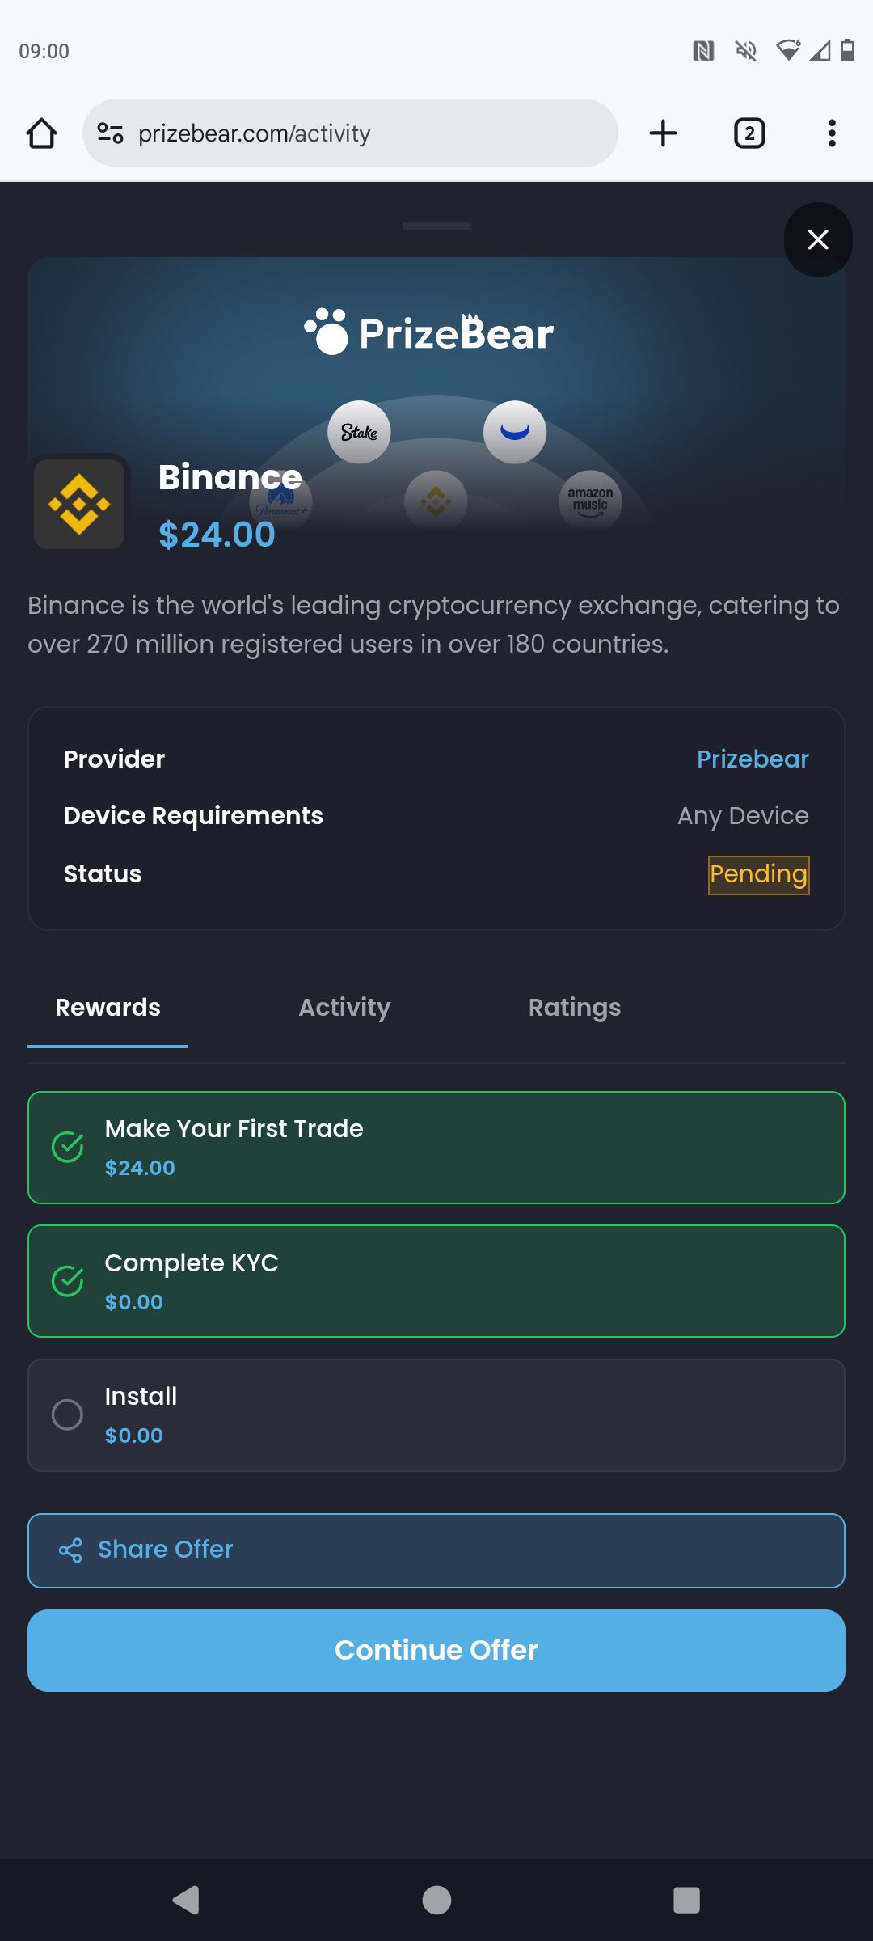Switch to the Activity tab
The width and height of the screenshot is (873, 1941).
pyautogui.click(x=344, y=1008)
